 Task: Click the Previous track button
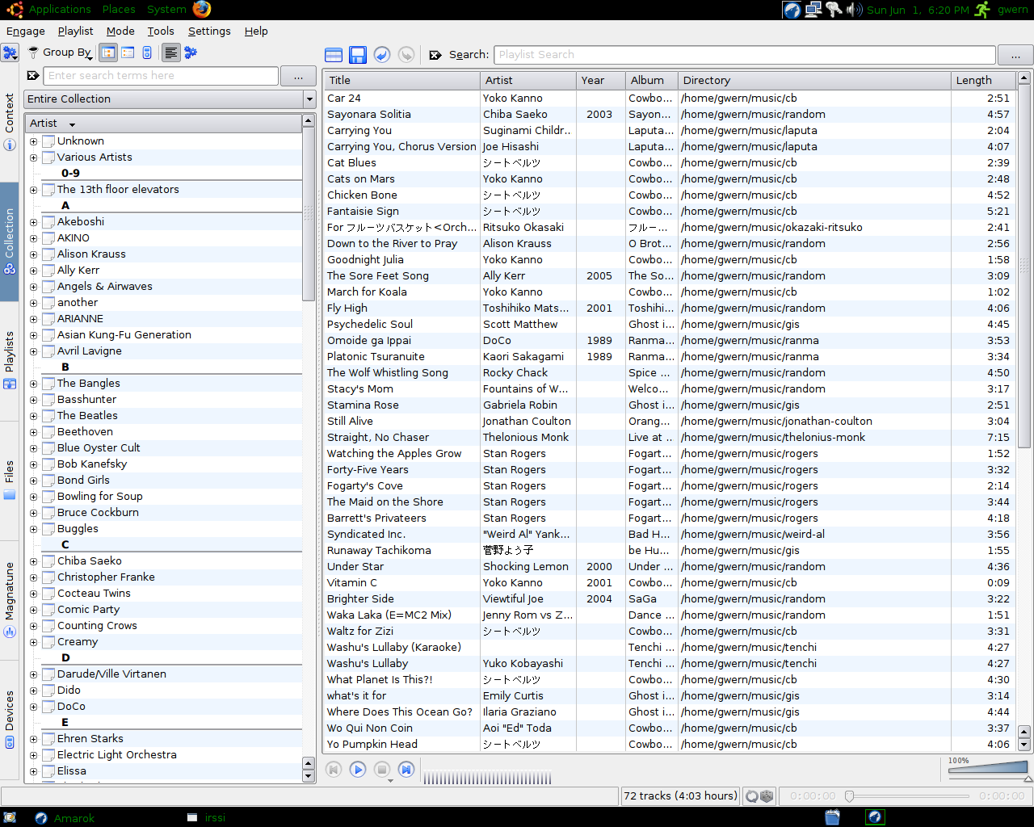click(334, 770)
